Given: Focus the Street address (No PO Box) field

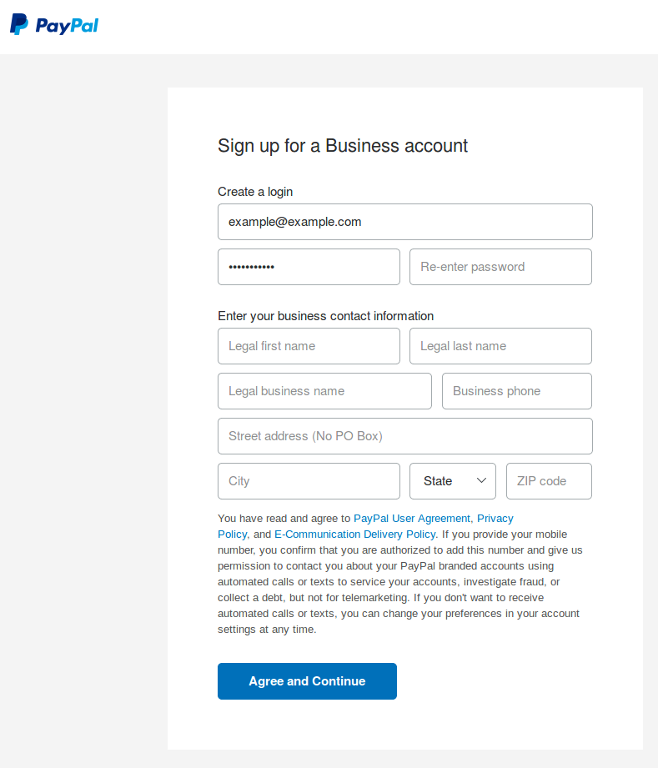Looking at the screenshot, I should point(404,436).
